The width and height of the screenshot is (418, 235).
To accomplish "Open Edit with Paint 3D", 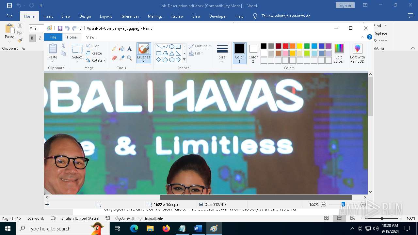I will coord(358,53).
